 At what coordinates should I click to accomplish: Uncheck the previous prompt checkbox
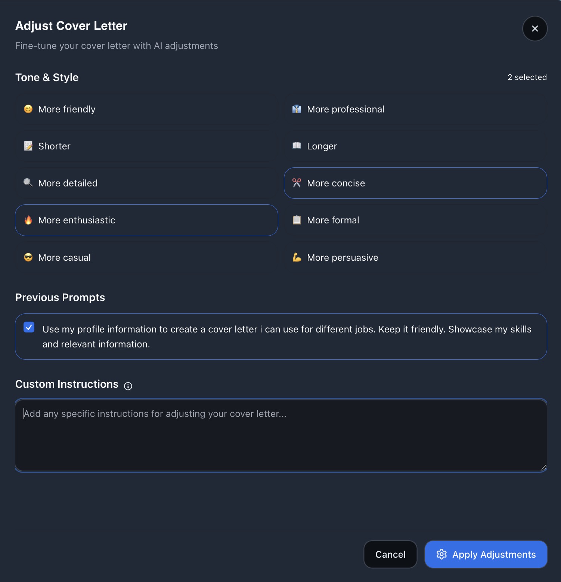click(x=29, y=327)
